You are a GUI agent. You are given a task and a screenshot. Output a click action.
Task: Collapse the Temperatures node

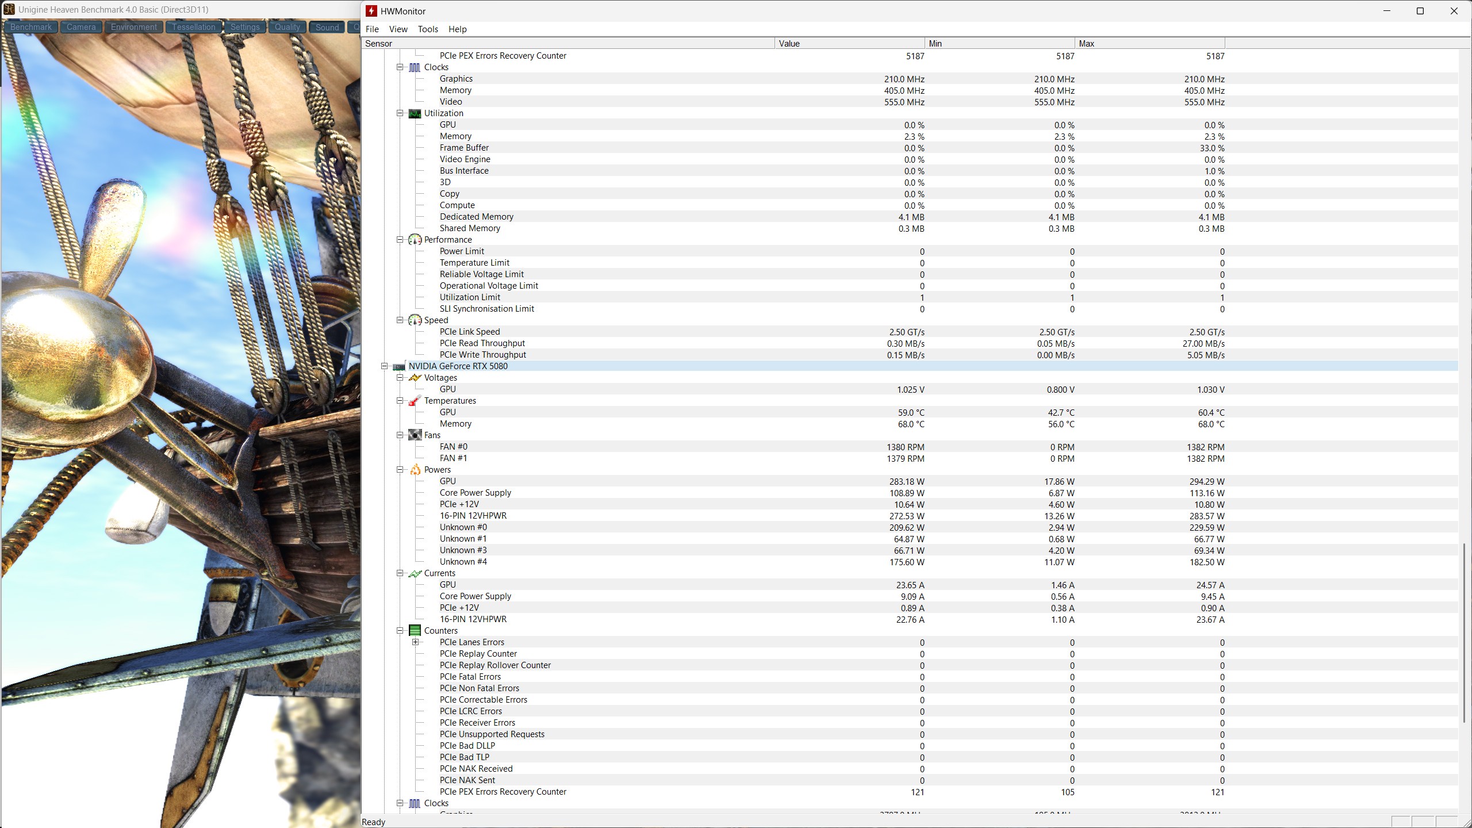click(x=400, y=401)
